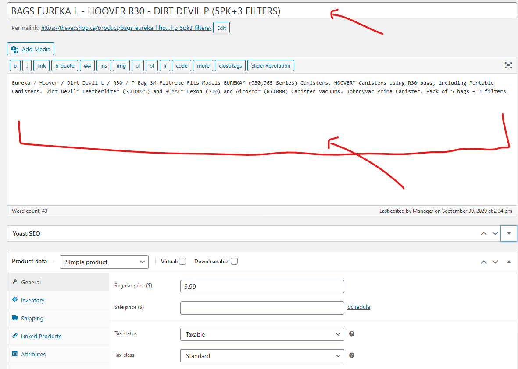Click the ins quicktag button
This screenshot has width=518, height=369.
pyautogui.click(x=104, y=65)
